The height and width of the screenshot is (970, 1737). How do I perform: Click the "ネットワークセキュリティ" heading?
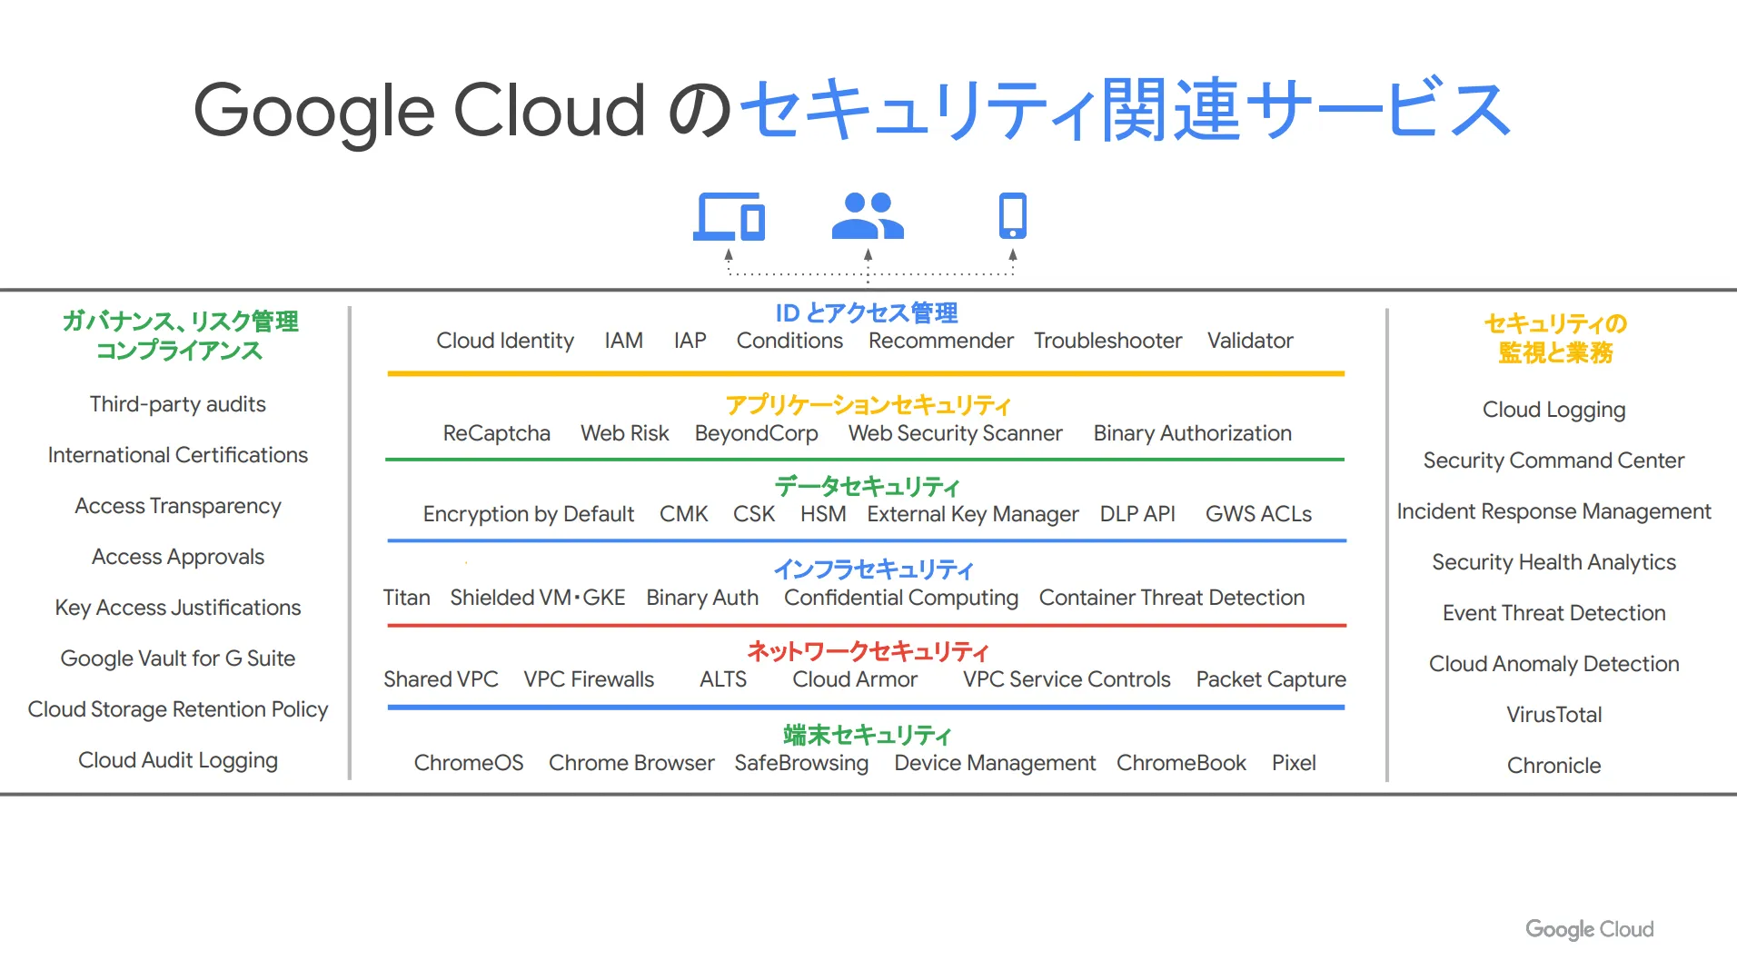coord(868,651)
